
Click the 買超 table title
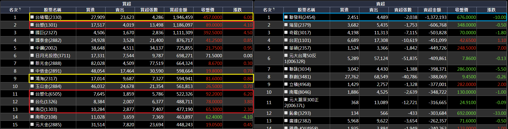click(127, 4)
